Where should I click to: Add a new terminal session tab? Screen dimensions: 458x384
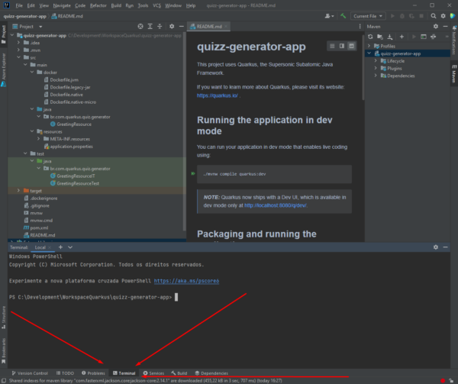[60, 247]
